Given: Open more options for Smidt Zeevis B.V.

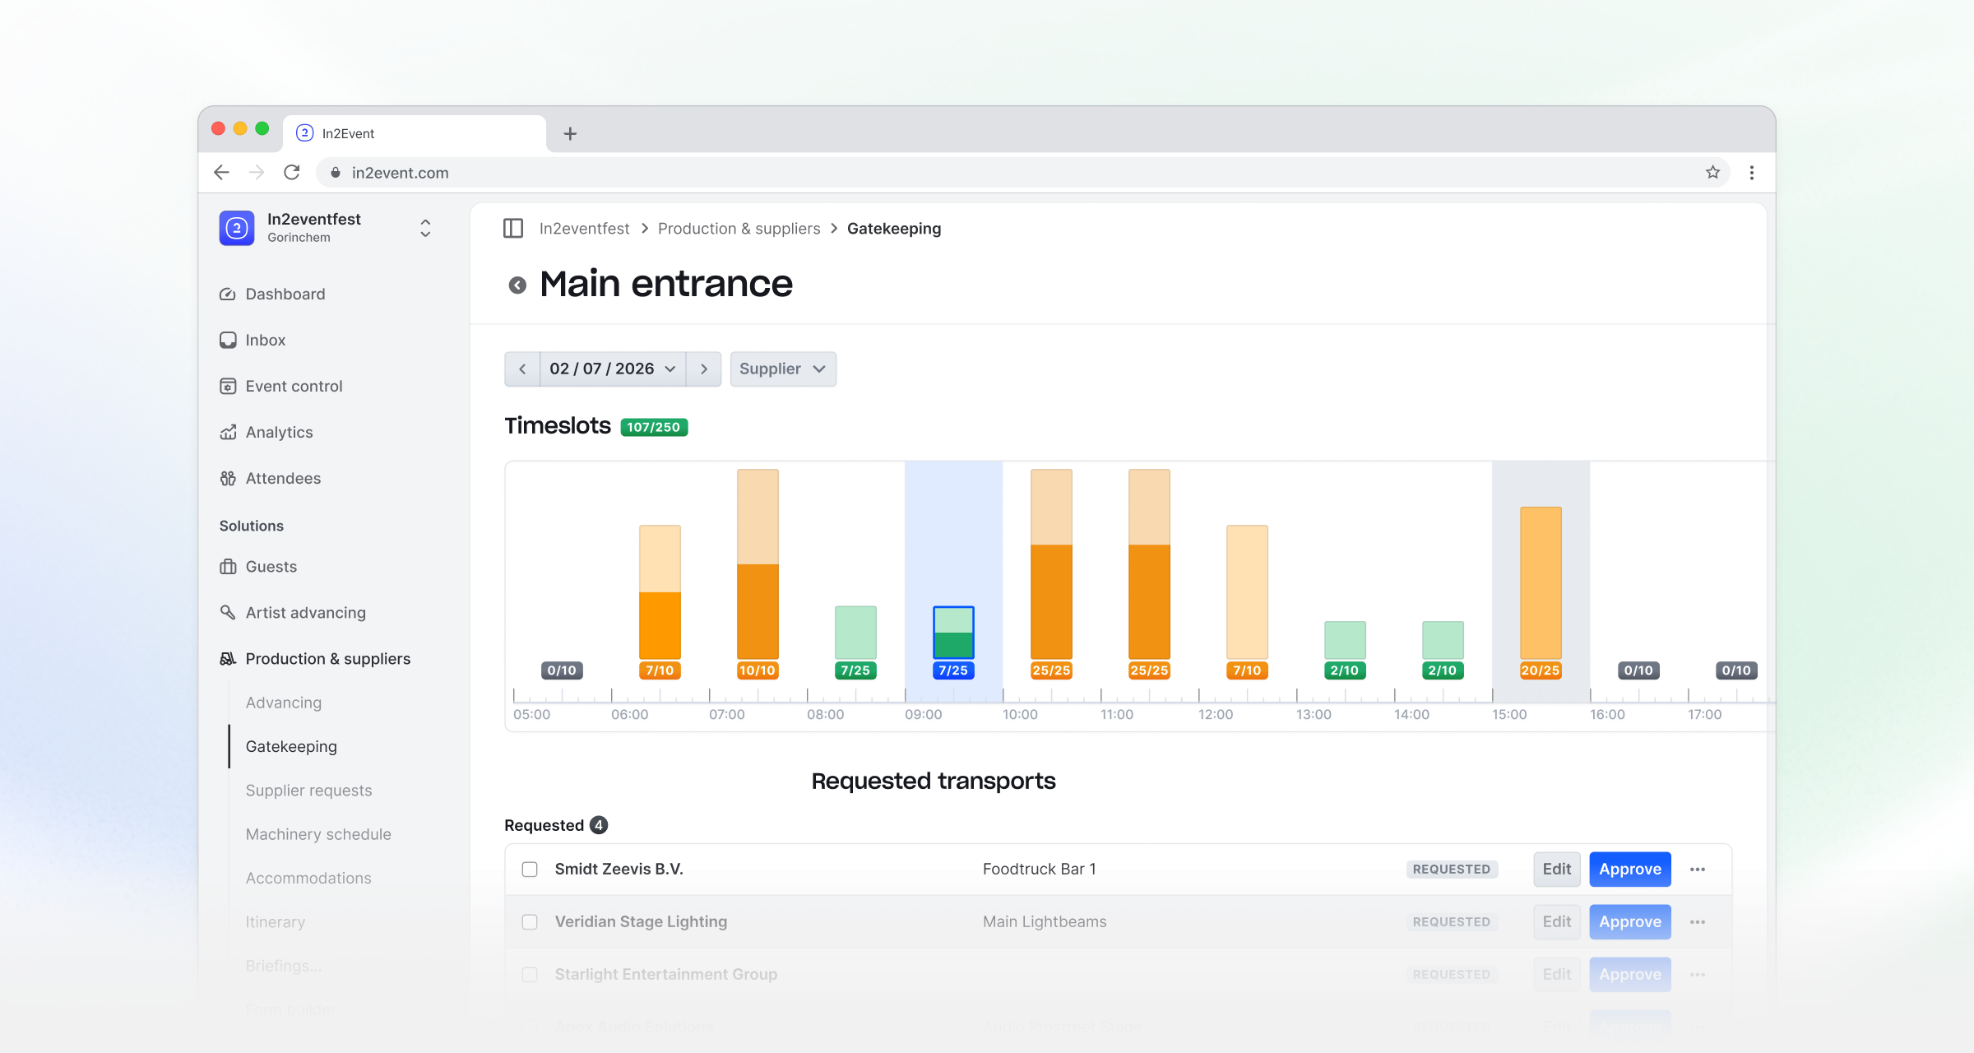Looking at the screenshot, I should tap(1698, 870).
